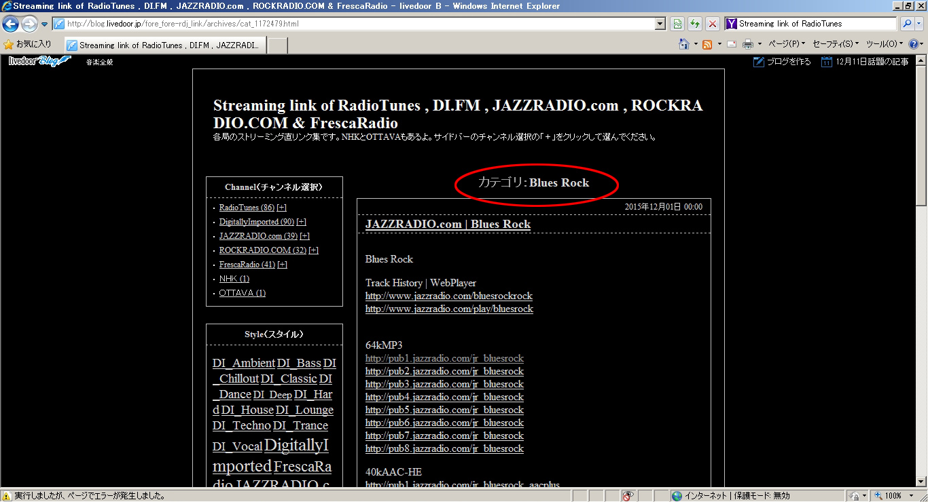Open a new blank tab

pyautogui.click(x=277, y=45)
